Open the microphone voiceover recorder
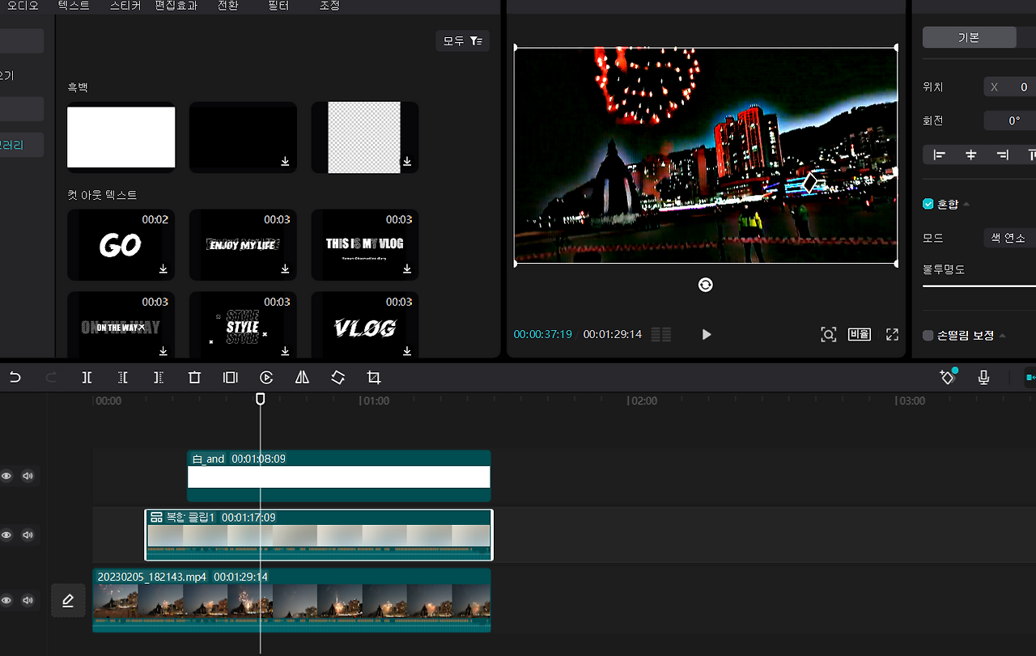Image resolution: width=1036 pixels, height=656 pixels. click(x=983, y=377)
